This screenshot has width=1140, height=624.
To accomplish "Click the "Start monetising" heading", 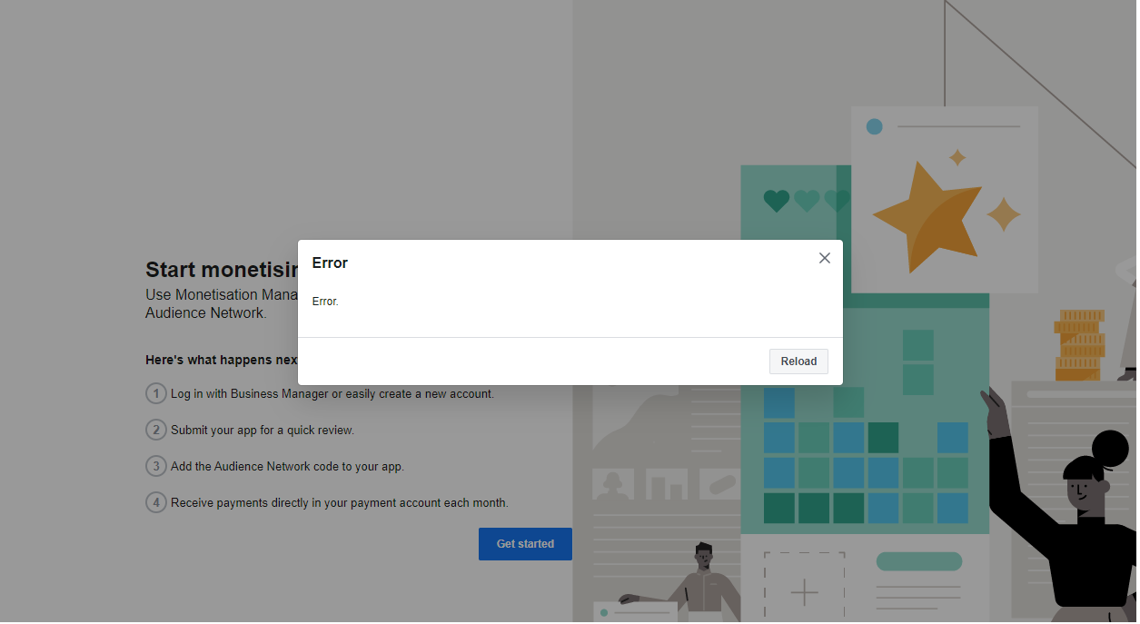I will pyautogui.click(x=222, y=270).
